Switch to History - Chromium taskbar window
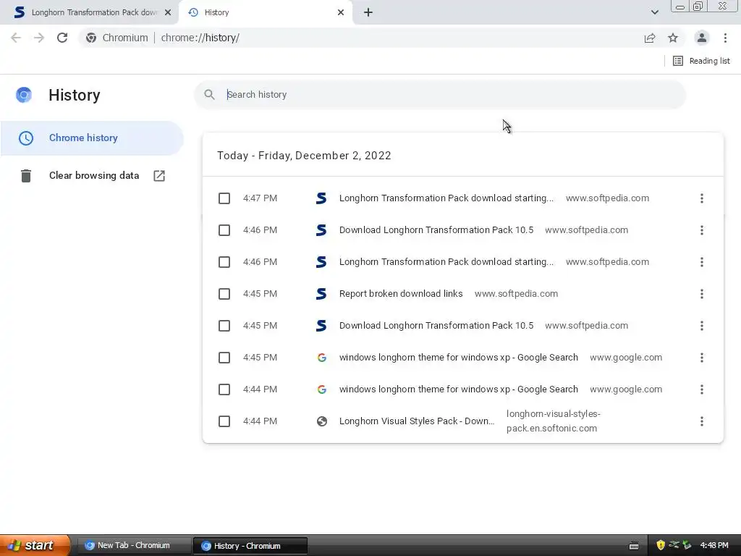The height and width of the screenshot is (556, 741). (250, 546)
